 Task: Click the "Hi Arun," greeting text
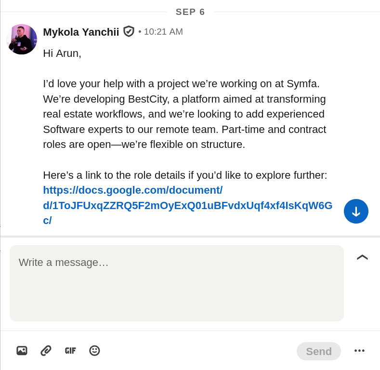coord(62,53)
